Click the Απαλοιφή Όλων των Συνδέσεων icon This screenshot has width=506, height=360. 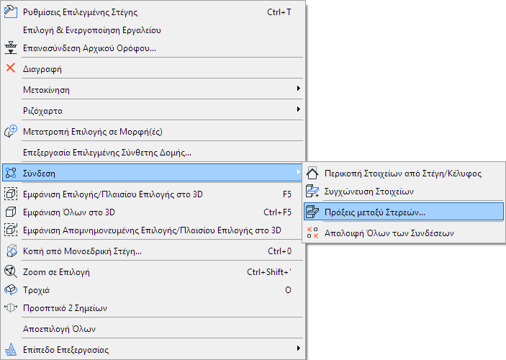(x=312, y=233)
